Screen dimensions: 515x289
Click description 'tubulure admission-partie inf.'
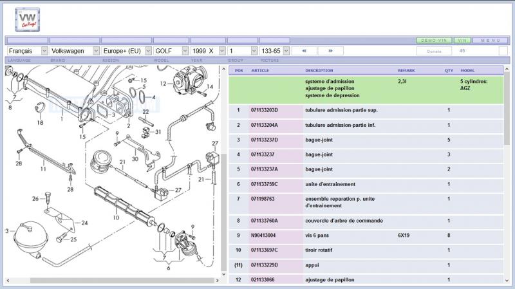click(341, 125)
